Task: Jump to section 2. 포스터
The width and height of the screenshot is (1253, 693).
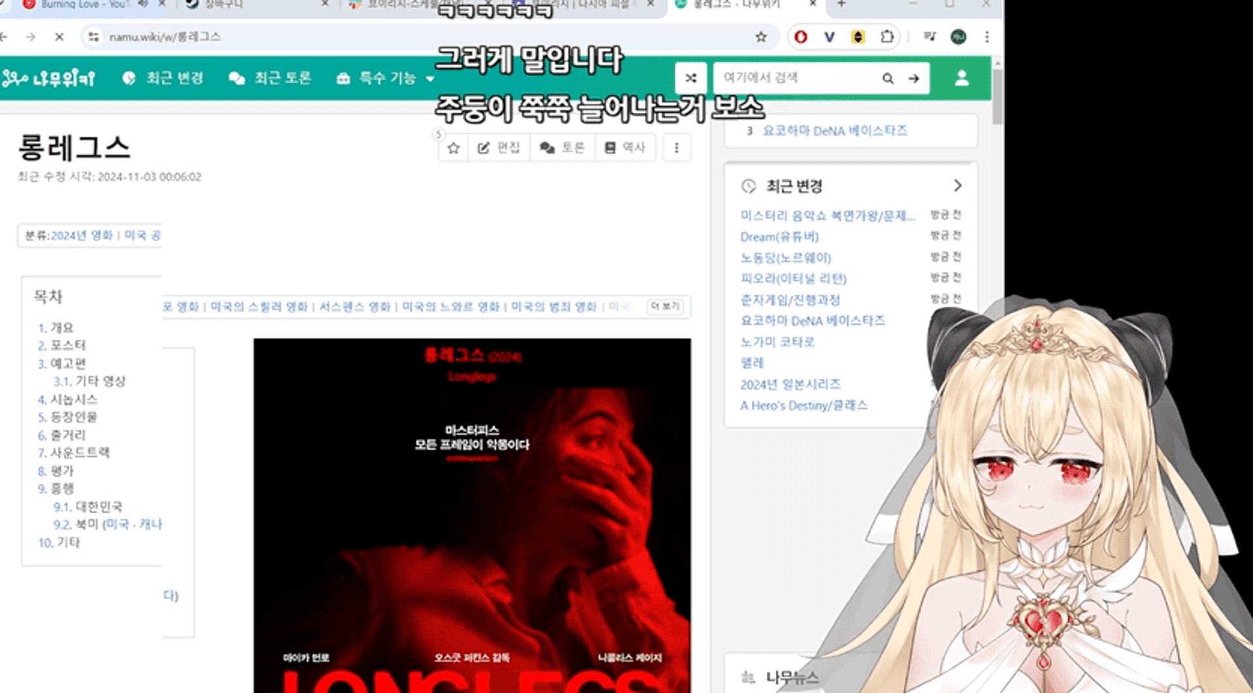Action: (61, 346)
